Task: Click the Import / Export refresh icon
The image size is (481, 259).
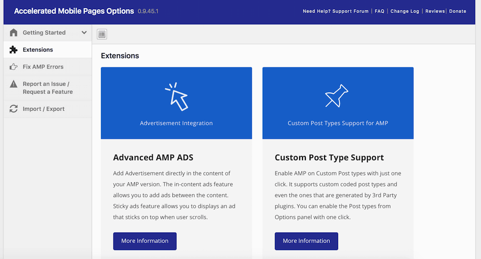Action: pos(14,109)
